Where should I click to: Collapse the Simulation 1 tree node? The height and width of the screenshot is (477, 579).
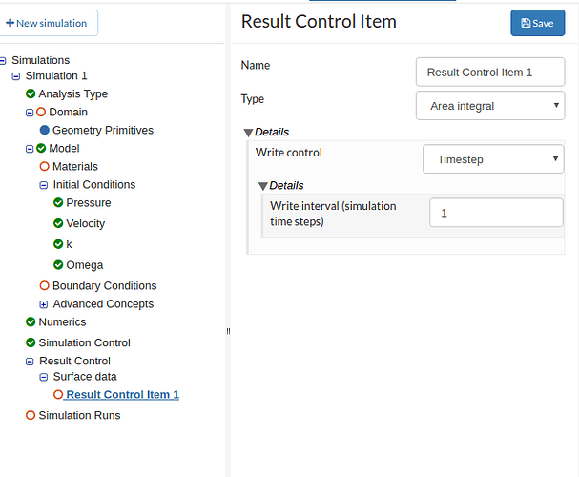tap(16, 76)
